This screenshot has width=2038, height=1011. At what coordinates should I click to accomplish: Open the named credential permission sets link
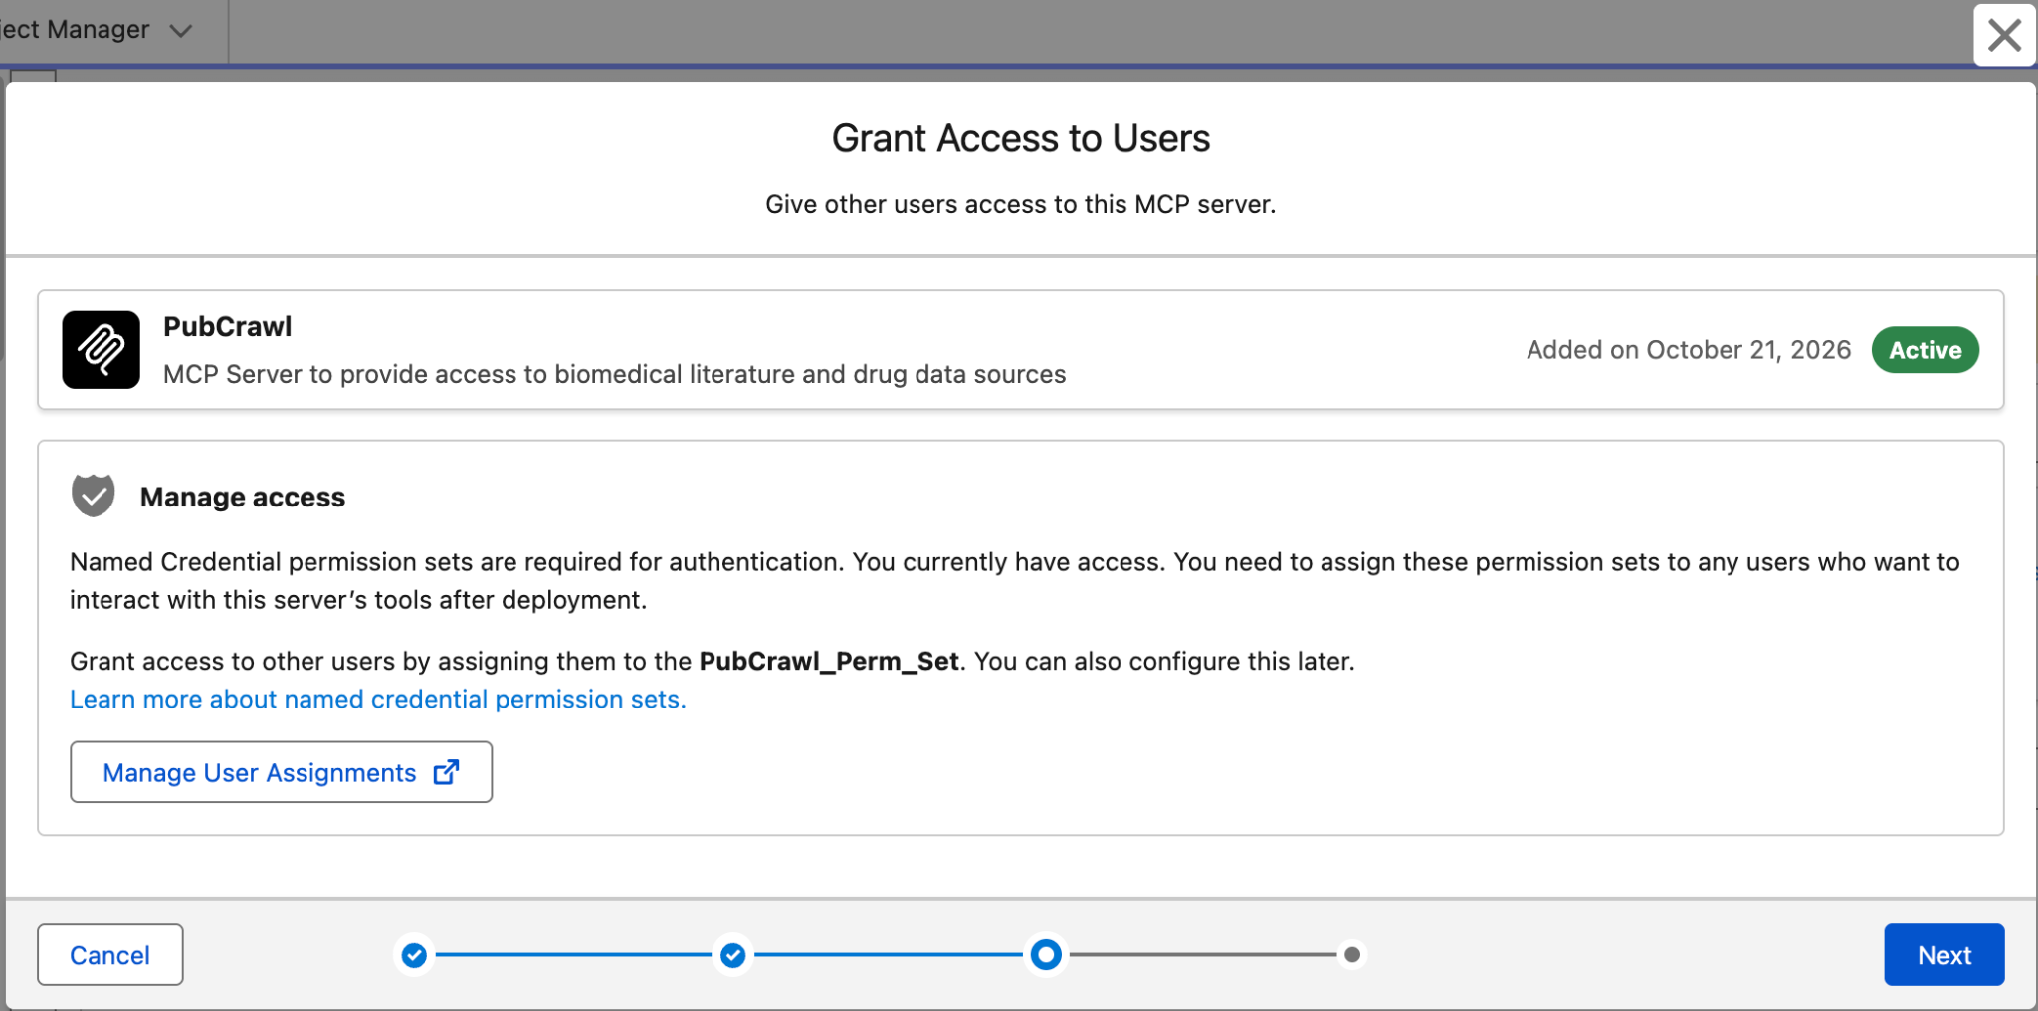point(378,700)
